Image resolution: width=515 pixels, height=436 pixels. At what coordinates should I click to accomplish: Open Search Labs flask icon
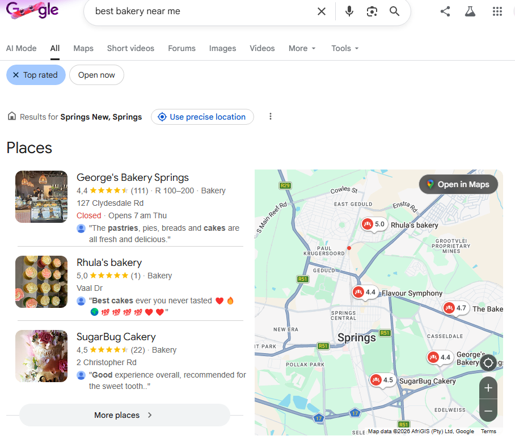click(x=470, y=11)
